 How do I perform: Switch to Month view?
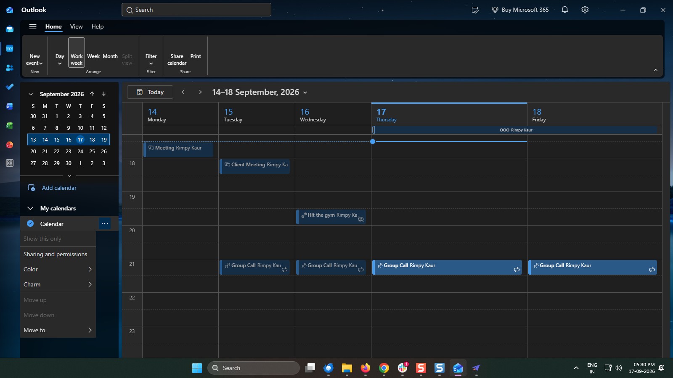tap(110, 56)
